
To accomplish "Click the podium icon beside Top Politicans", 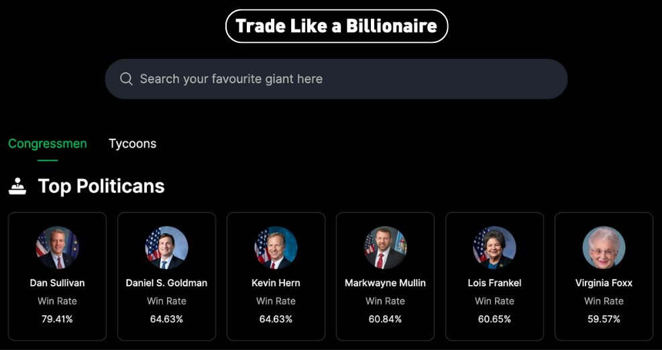I will tap(17, 186).
